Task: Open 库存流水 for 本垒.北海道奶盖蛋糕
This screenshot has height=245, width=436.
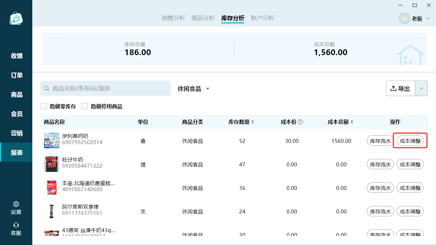Action: tap(380, 188)
